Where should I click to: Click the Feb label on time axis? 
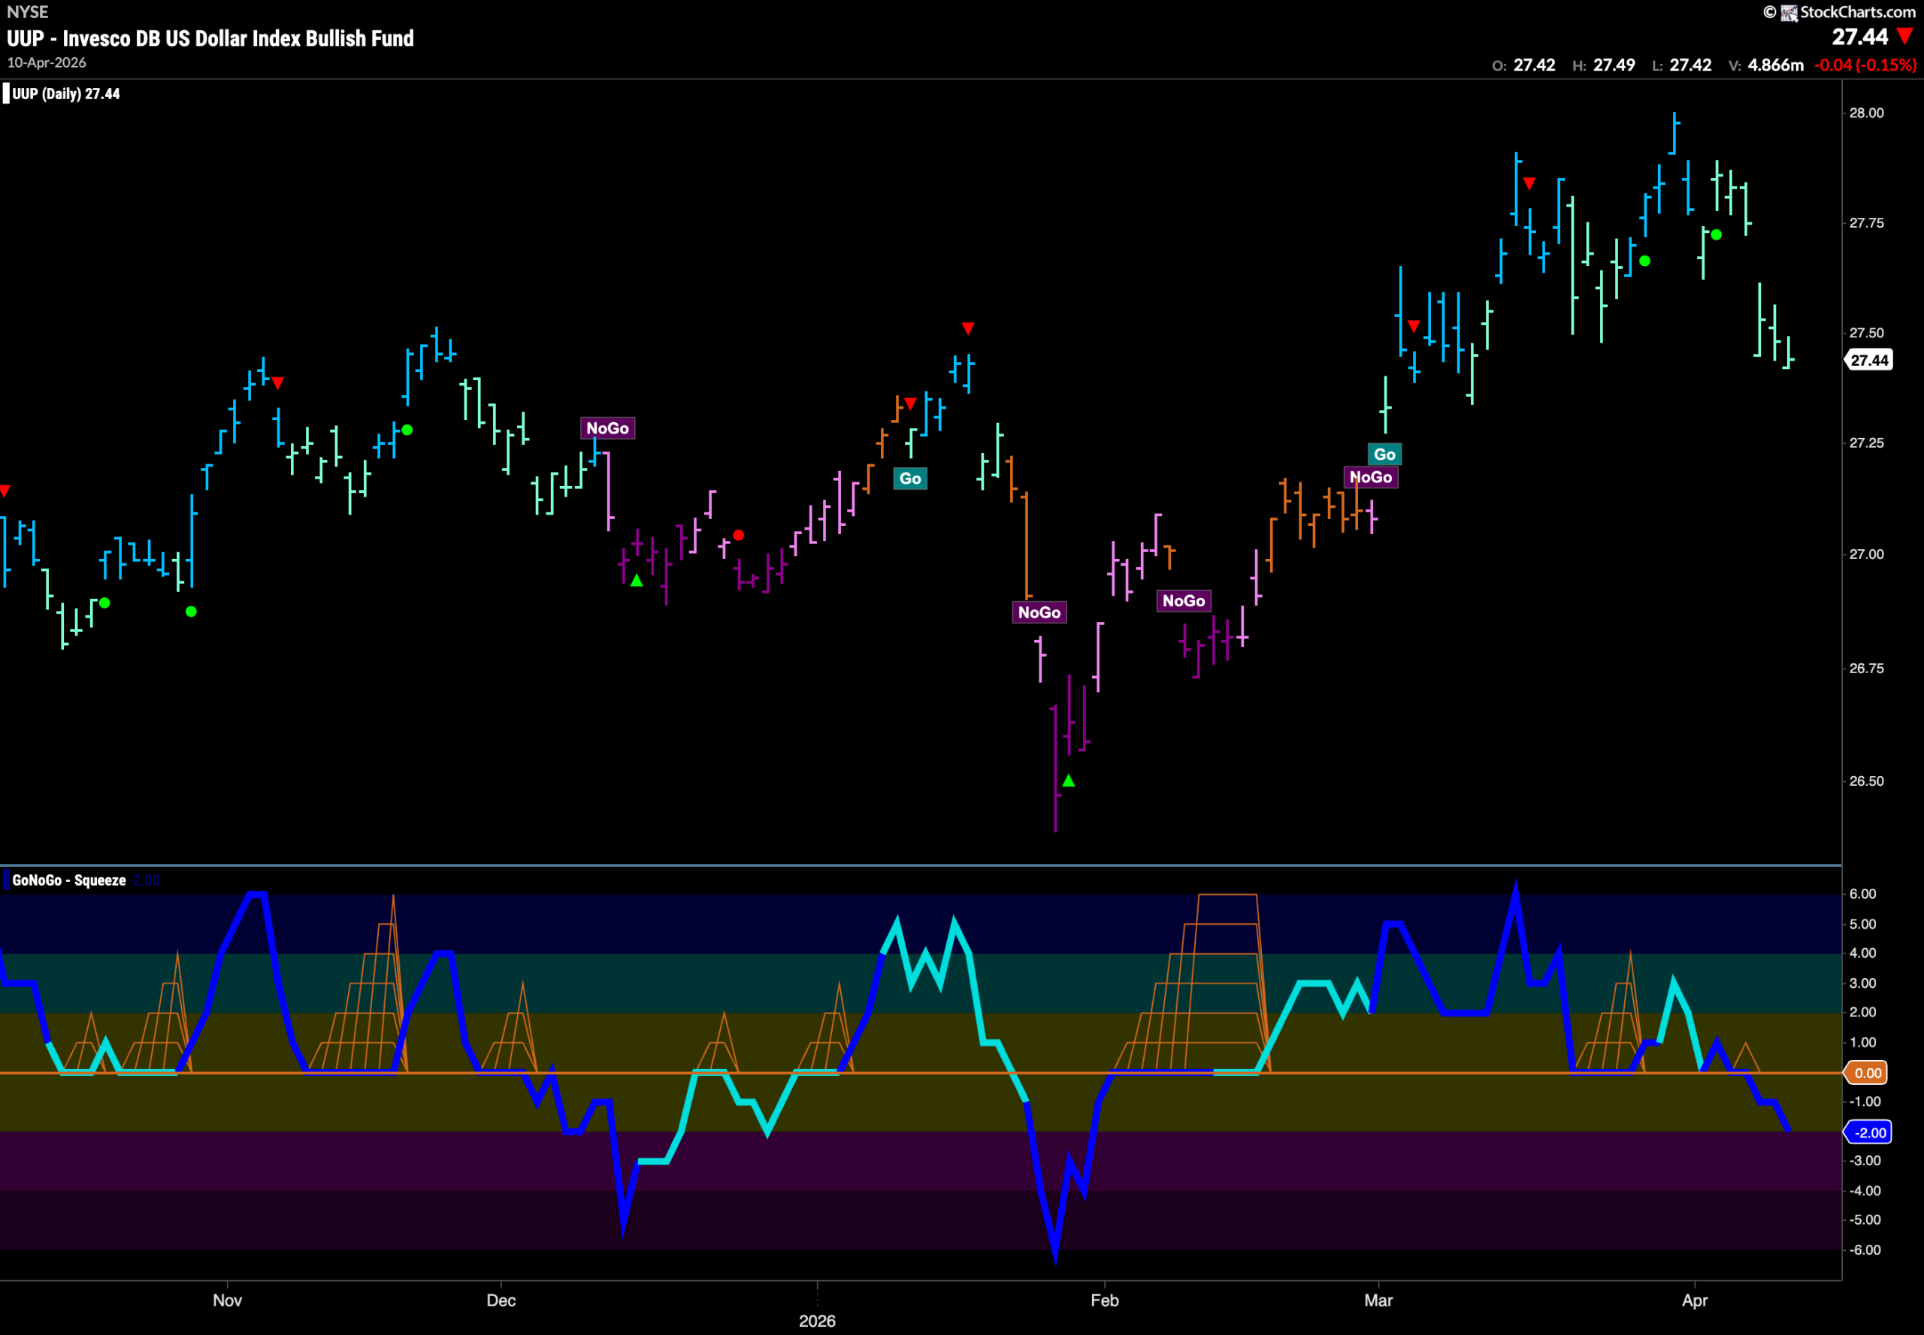point(1105,1300)
